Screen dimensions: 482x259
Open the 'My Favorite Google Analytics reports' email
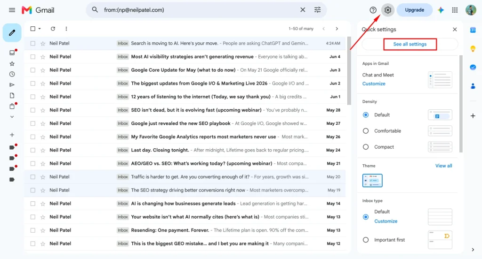[185, 137]
